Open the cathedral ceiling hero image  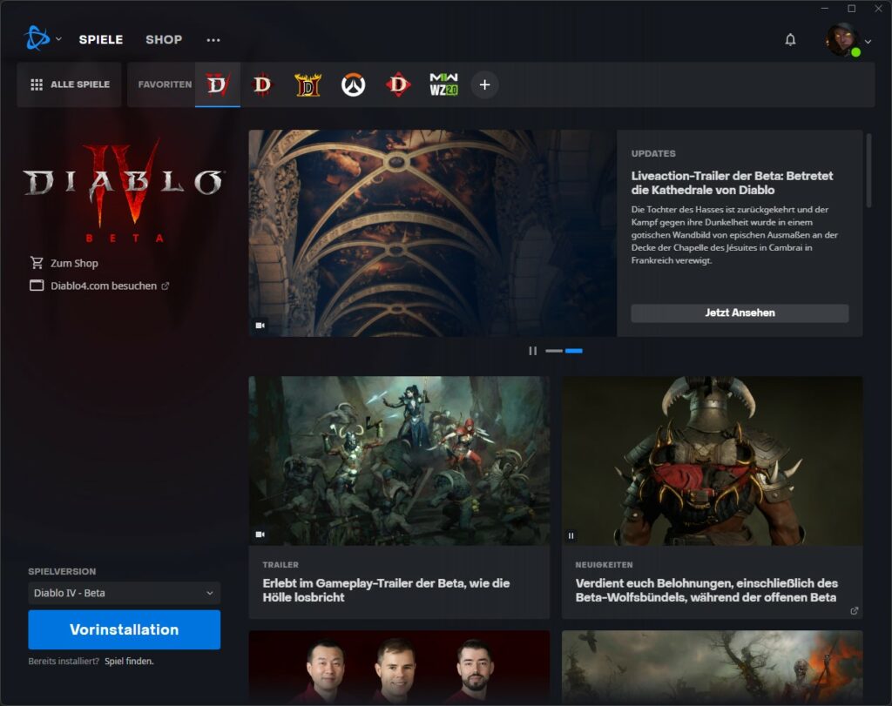point(432,233)
